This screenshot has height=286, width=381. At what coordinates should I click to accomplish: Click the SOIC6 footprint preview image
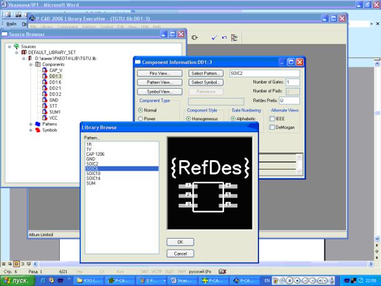210,183
